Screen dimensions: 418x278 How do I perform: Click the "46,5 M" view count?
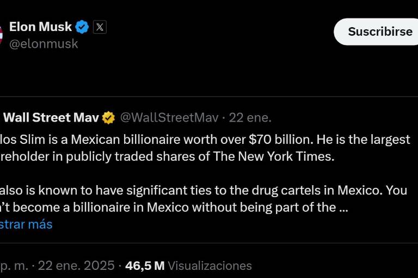point(145,266)
